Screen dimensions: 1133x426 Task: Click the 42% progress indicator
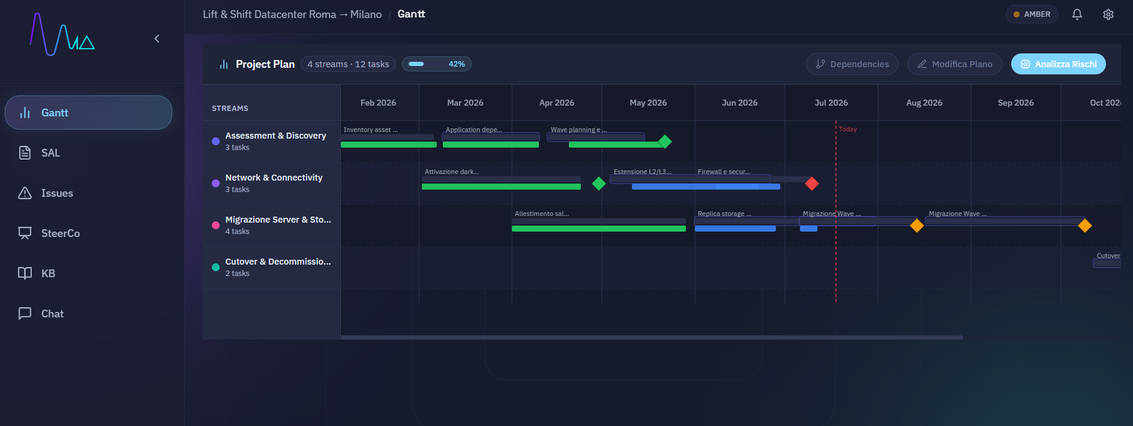coord(437,64)
